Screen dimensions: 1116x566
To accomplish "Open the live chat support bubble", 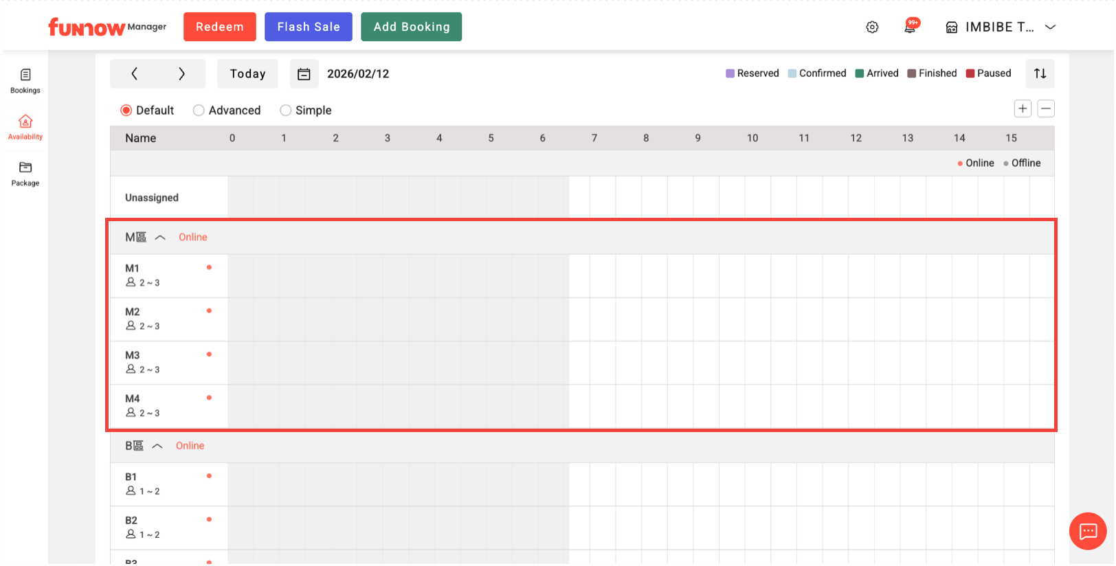I will pyautogui.click(x=1088, y=531).
